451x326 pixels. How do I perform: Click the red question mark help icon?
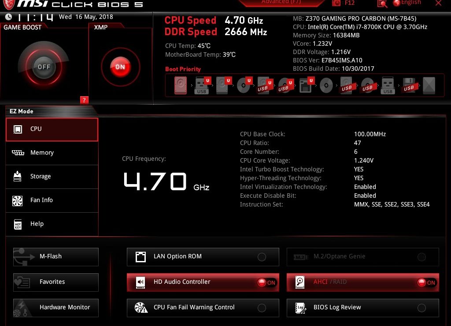[x=84, y=100]
